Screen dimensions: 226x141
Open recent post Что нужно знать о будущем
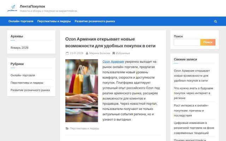(194, 93)
